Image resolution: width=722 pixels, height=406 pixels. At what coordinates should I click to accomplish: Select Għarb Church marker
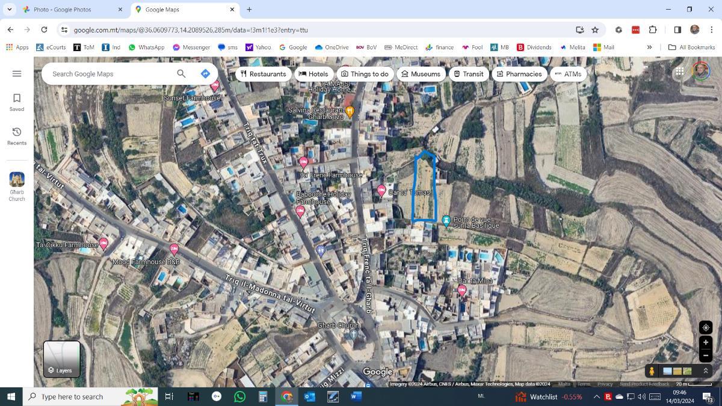(353, 334)
